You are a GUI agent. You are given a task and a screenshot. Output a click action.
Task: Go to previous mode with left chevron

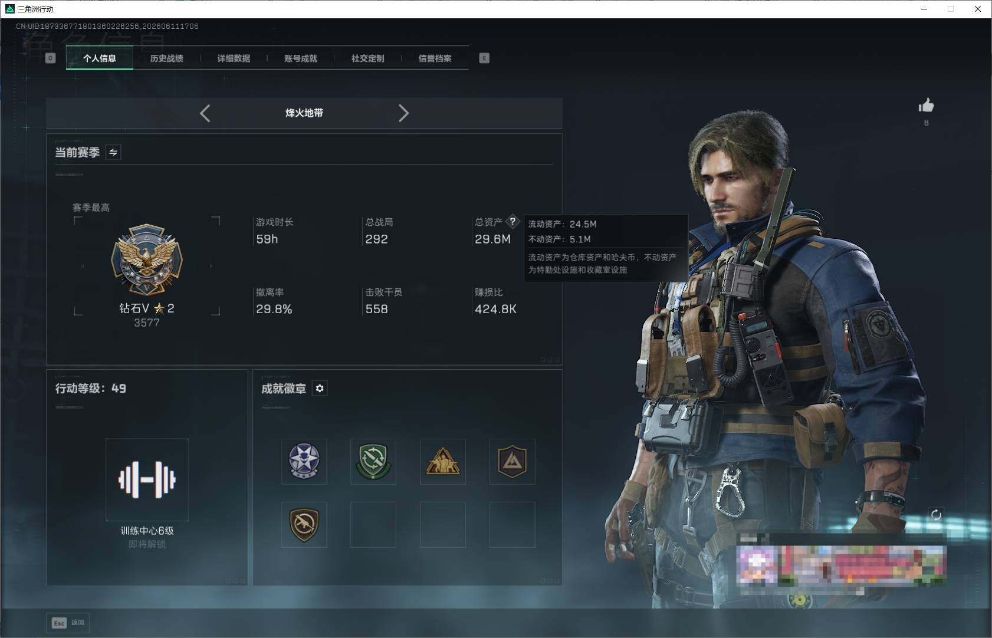(x=205, y=113)
